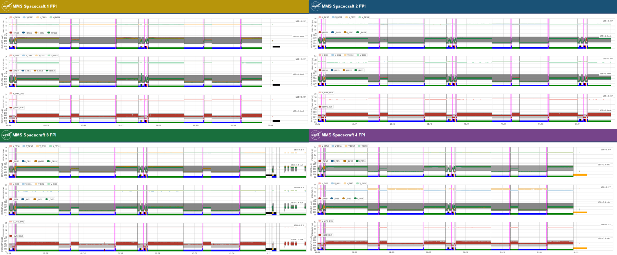Toggle V_LVPC_BUS series in Spacecraft 2
Screen dimensions: 617x255
326,93
